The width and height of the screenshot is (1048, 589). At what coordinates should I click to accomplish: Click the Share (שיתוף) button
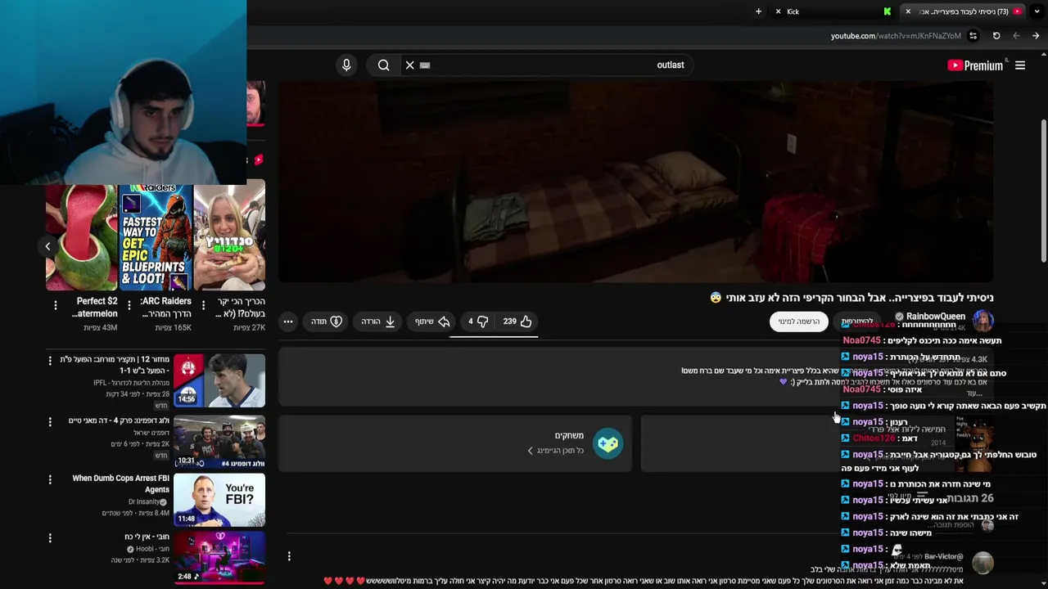(x=432, y=321)
